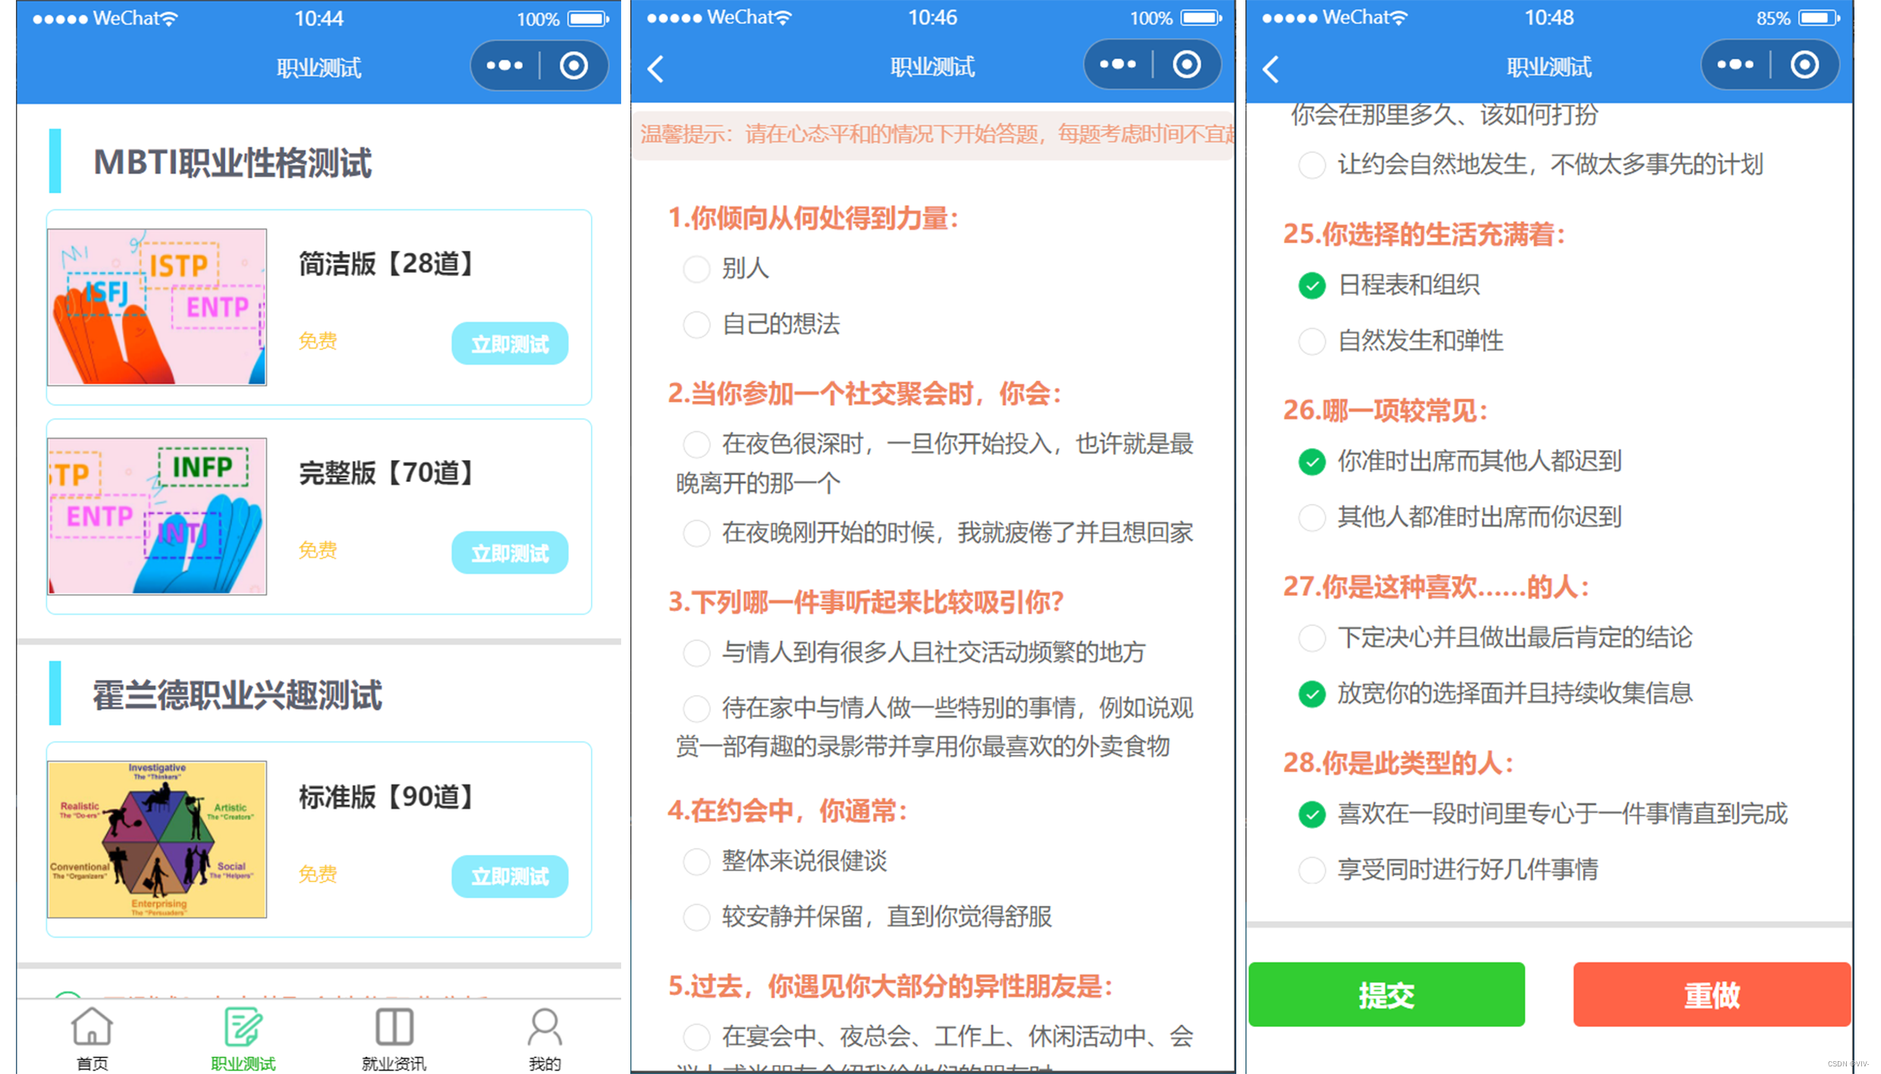Choose 整体来说很健谈 radio option
Viewport: 1881px width, 1074px height.
tap(696, 861)
